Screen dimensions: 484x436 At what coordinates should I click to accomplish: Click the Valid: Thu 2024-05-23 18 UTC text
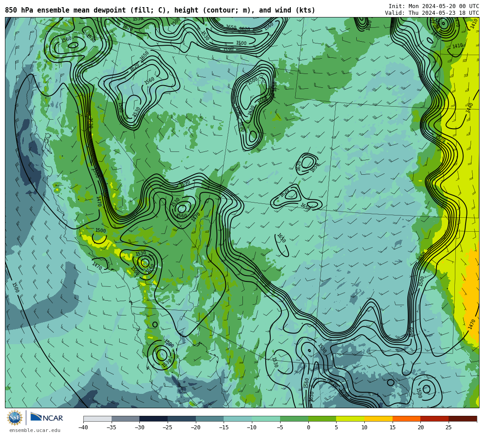432,13
